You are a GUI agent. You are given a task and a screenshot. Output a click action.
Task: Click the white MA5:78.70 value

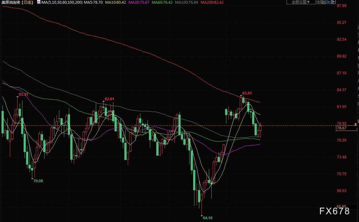tap(93, 2)
